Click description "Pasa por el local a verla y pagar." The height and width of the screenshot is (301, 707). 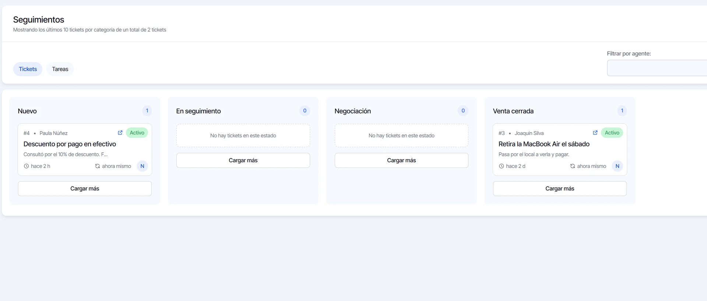(x=534, y=155)
